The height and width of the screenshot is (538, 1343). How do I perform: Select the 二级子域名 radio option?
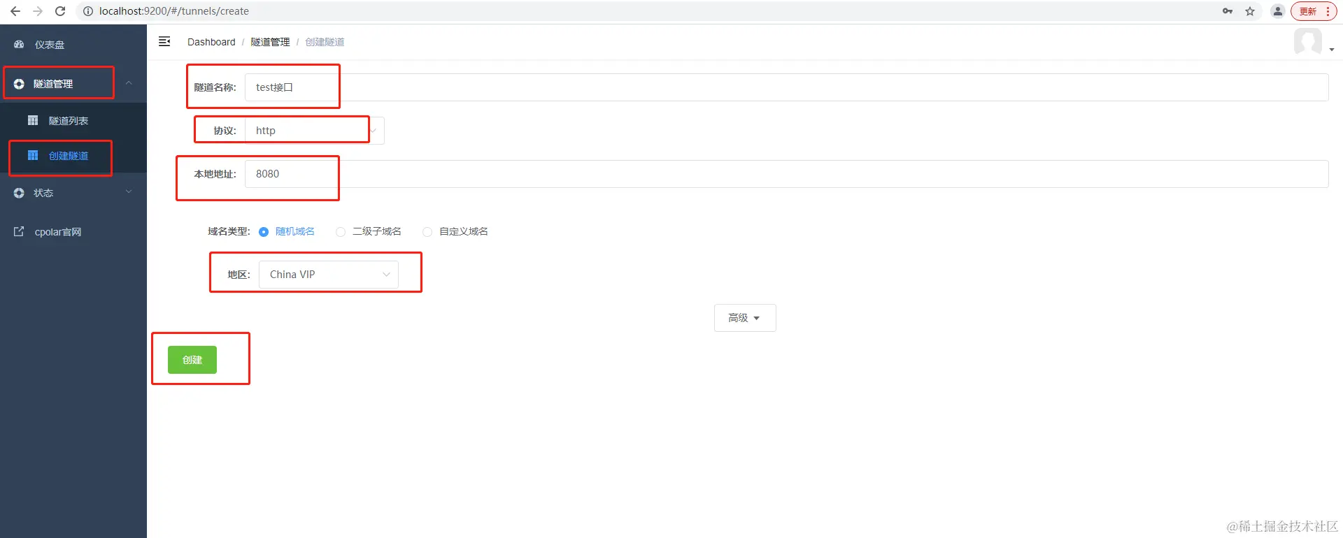click(x=369, y=232)
